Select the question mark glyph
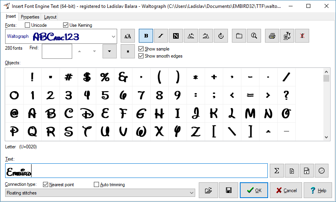Screen dimensions: 336x202 (286, 95)
